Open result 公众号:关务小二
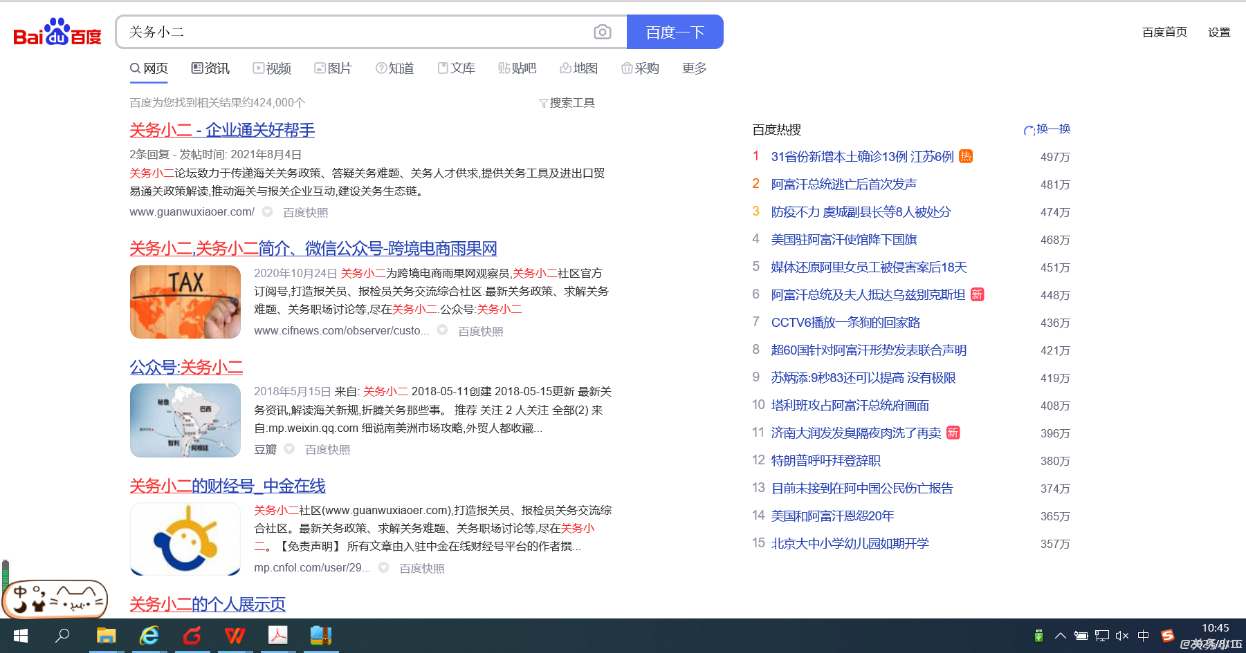 click(x=186, y=367)
